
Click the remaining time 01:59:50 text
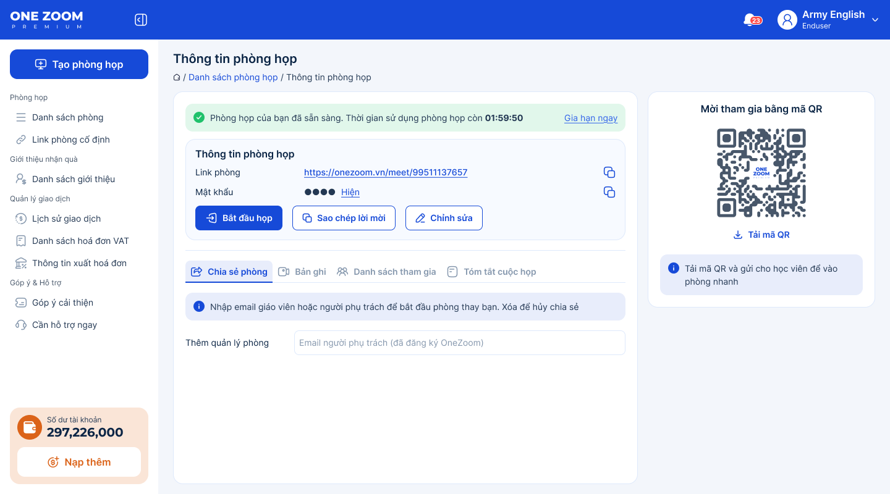pos(504,118)
